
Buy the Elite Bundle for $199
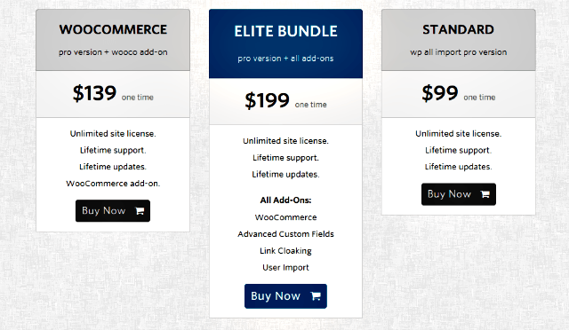(285, 296)
